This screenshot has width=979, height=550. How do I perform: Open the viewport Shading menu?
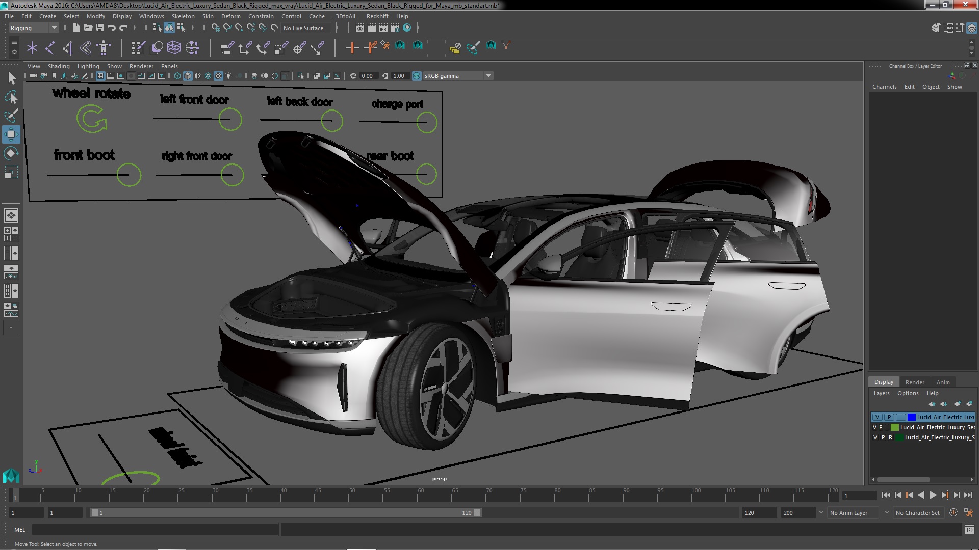coord(59,66)
